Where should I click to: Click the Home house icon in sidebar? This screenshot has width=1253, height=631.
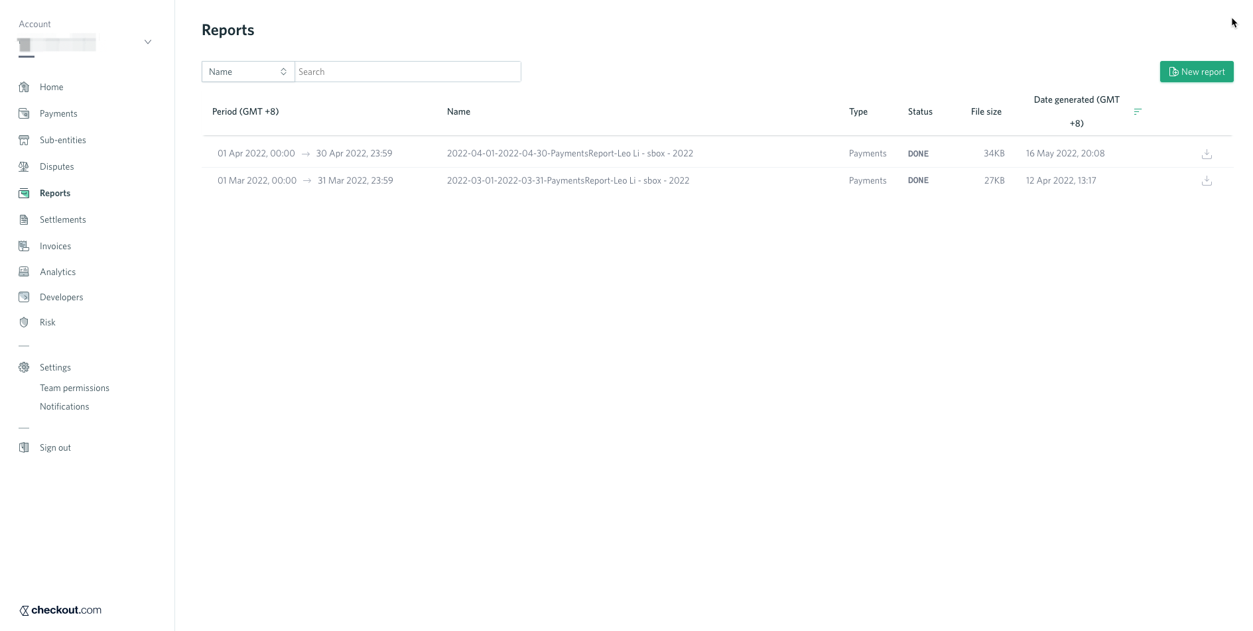coord(24,87)
